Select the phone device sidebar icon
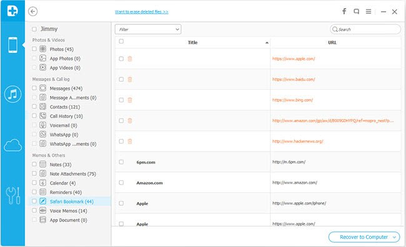406x247 pixels. (12, 45)
